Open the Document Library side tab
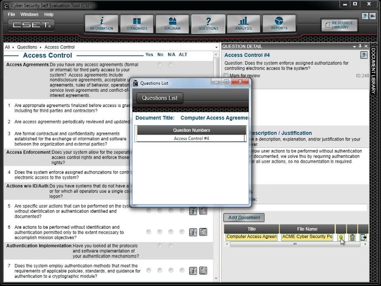The image size is (381, 286). (x=373, y=71)
